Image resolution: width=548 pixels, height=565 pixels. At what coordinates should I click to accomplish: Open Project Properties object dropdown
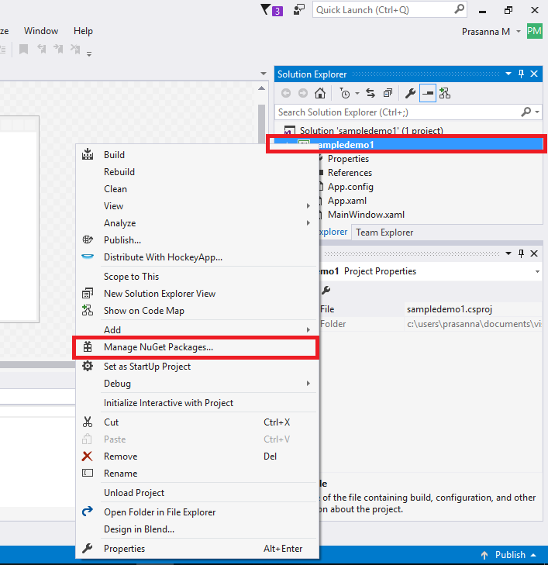pos(537,271)
